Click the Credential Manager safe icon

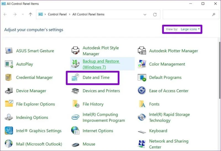click(9, 77)
